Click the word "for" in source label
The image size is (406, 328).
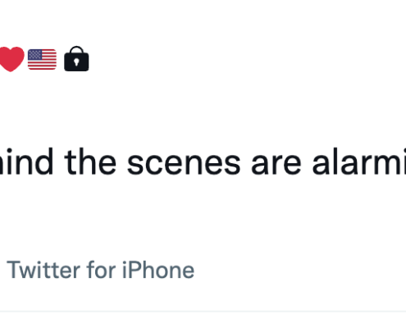coord(101,270)
